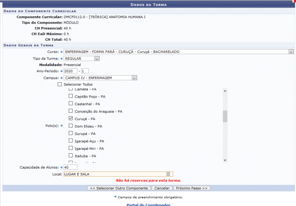Viewport: 296px width, 206px height.
Task: Enable the Dom Eliseu - PA checkbox
Action: 70,126
